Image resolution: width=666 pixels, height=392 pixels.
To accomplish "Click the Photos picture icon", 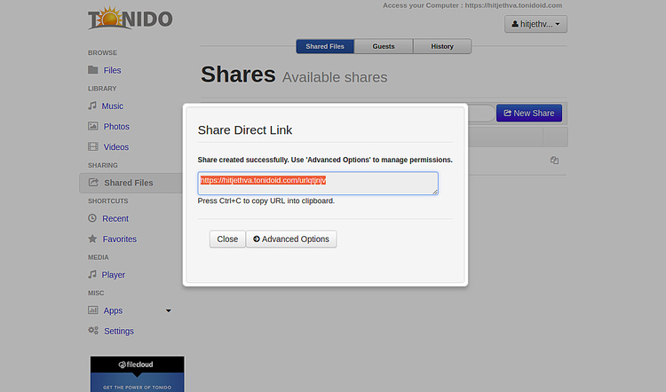I will coord(93,127).
